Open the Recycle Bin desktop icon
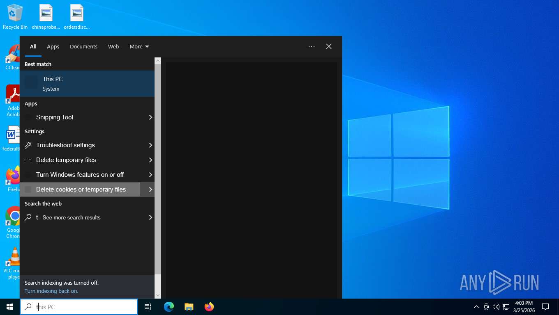Viewport: 559px width, 315px height. 15,17
